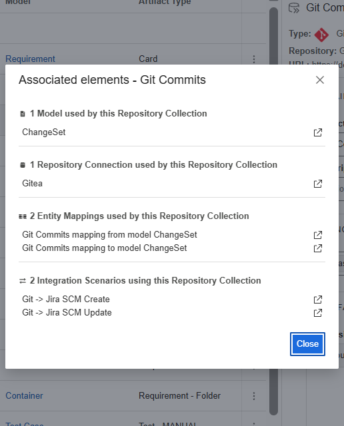Open the Requirement model link
The image size is (344, 426).
[x=30, y=59]
